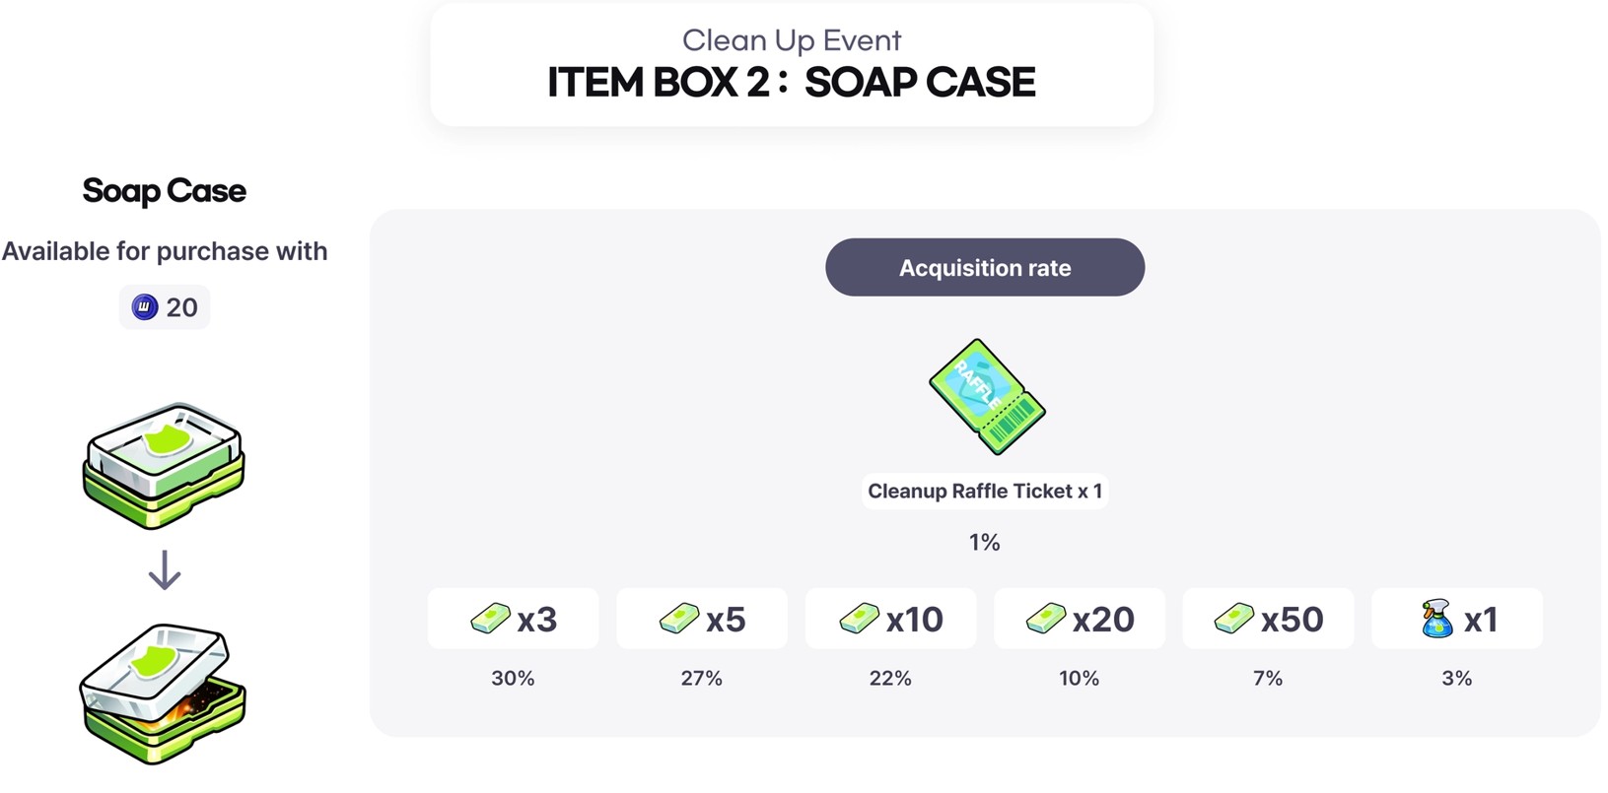
Task: Click the soap bar icon beside x50
Action: tap(1234, 619)
